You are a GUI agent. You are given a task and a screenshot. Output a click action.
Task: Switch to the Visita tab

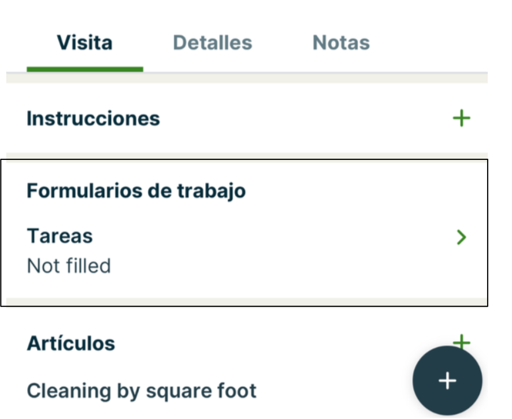[84, 43]
